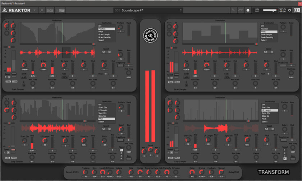
Task: Click the connect icon beside info
Action: [x=241, y=10]
